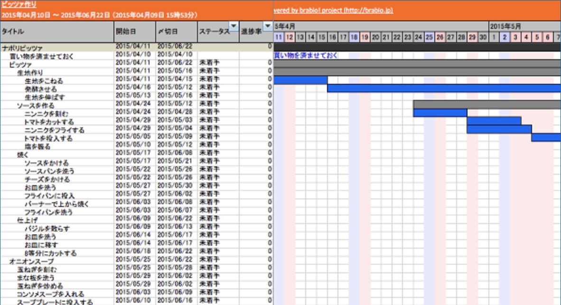The height and width of the screenshot is (305, 561).
Task: Open the ステータス filter dropdown arrow
Action: pyautogui.click(x=234, y=26)
